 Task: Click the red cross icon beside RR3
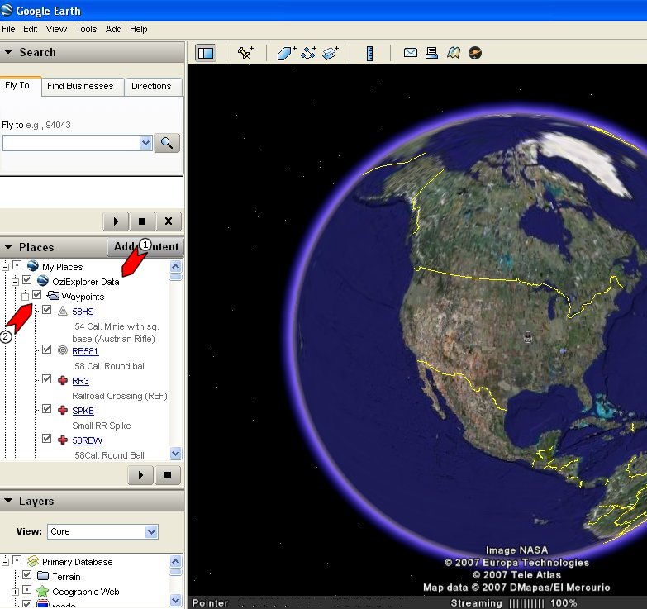coord(62,380)
